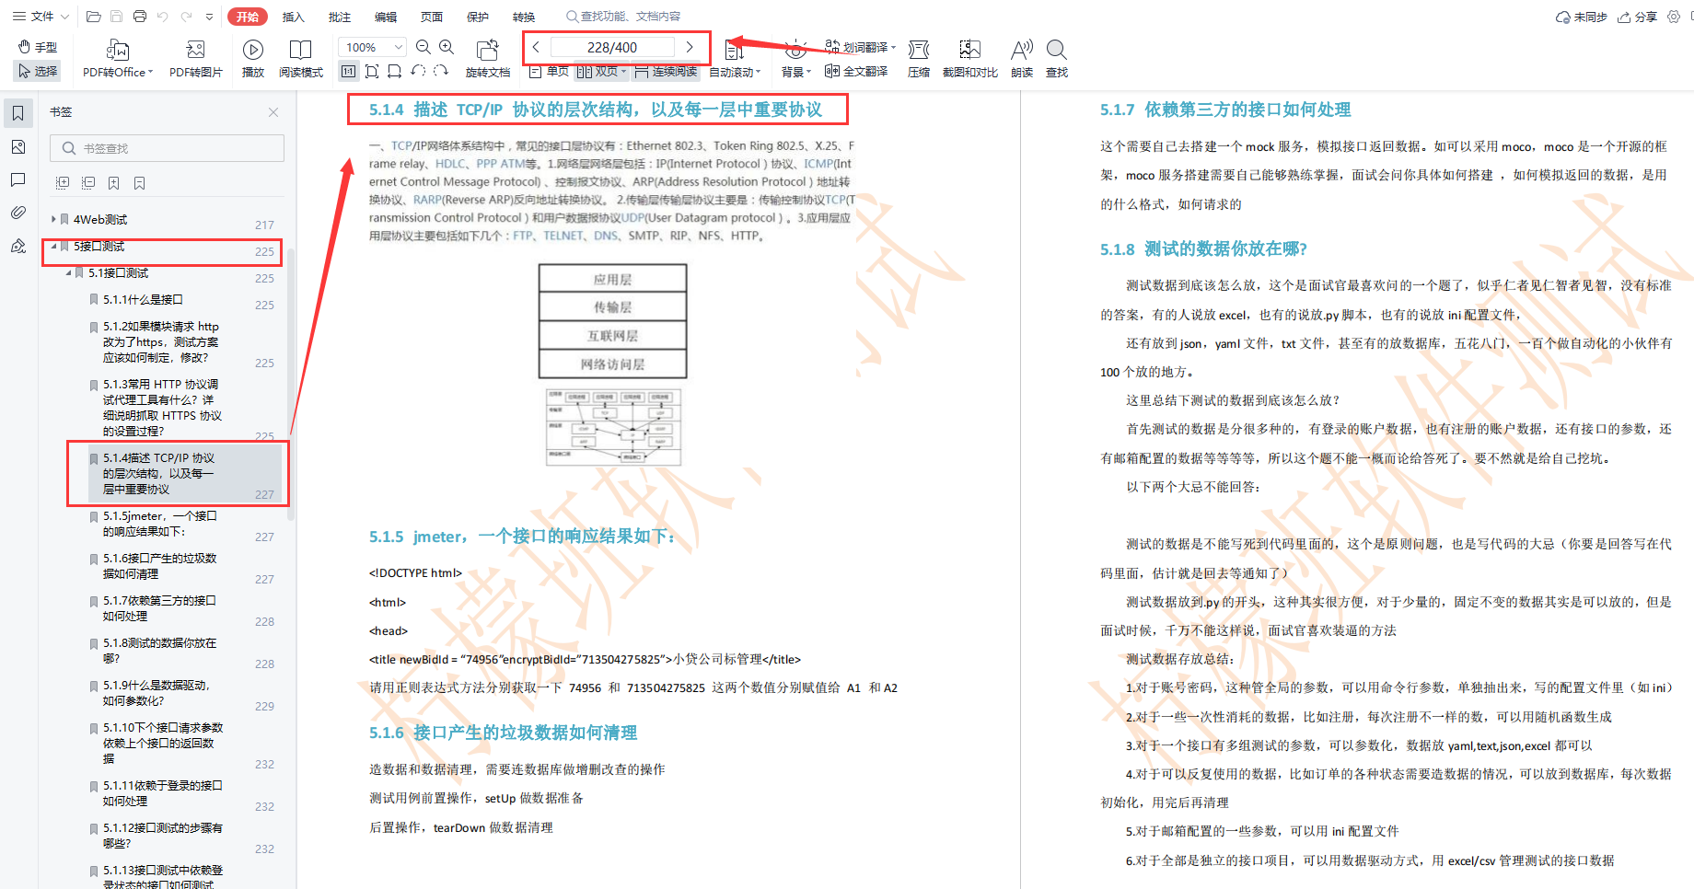Convert PDF to image (PDF转图片)

195,59
